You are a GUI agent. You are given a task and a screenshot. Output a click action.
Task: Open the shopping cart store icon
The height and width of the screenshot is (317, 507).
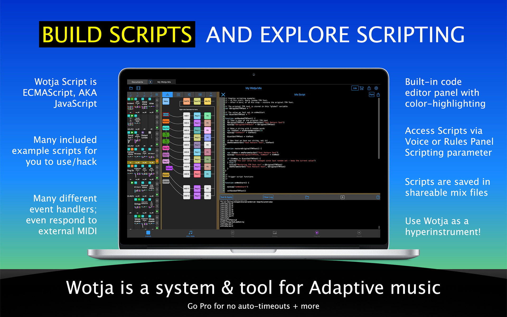362,88
